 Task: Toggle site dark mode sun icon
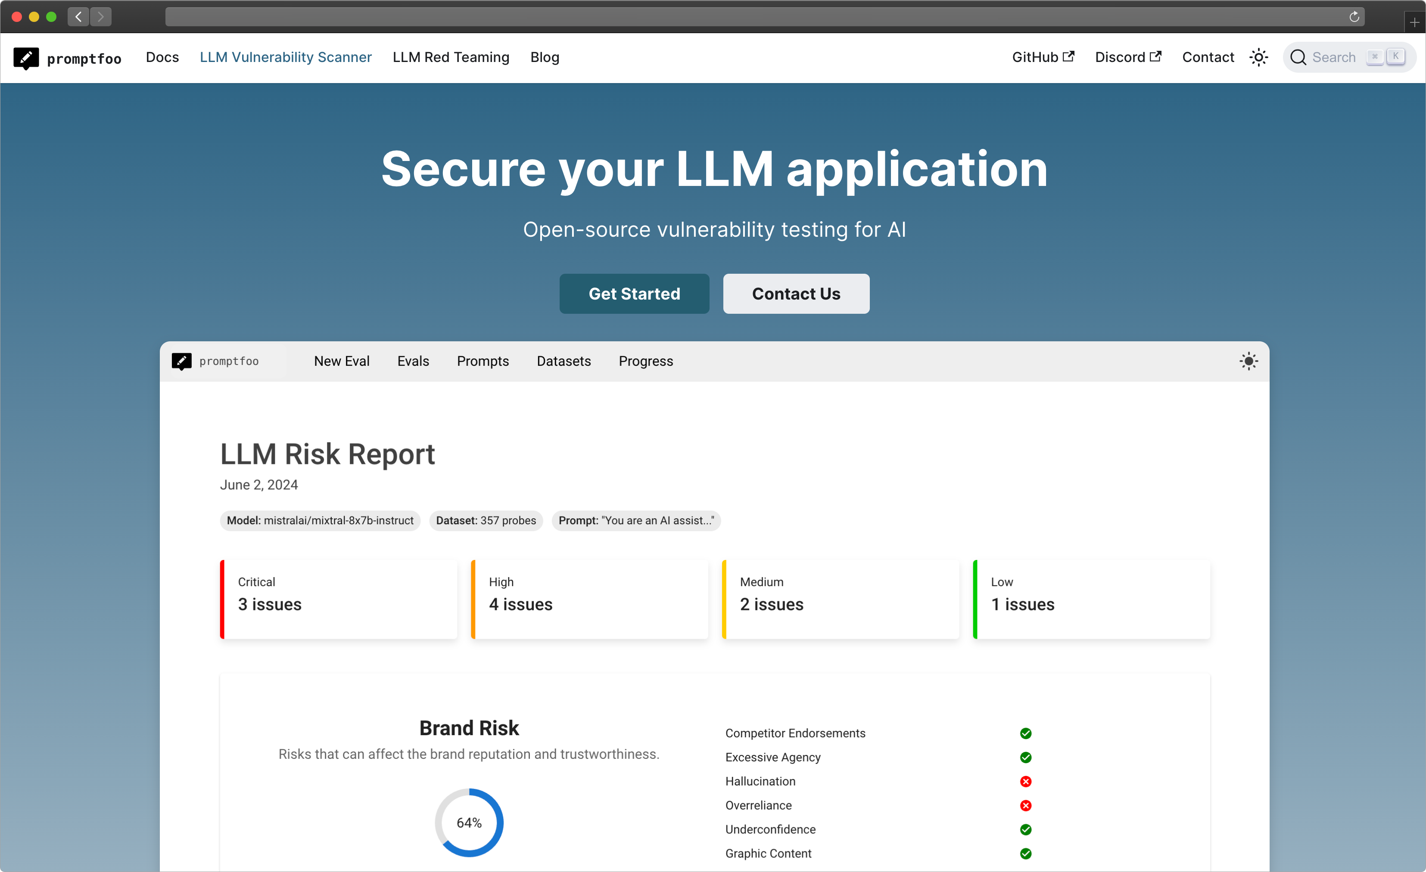(x=1258, y=57)
